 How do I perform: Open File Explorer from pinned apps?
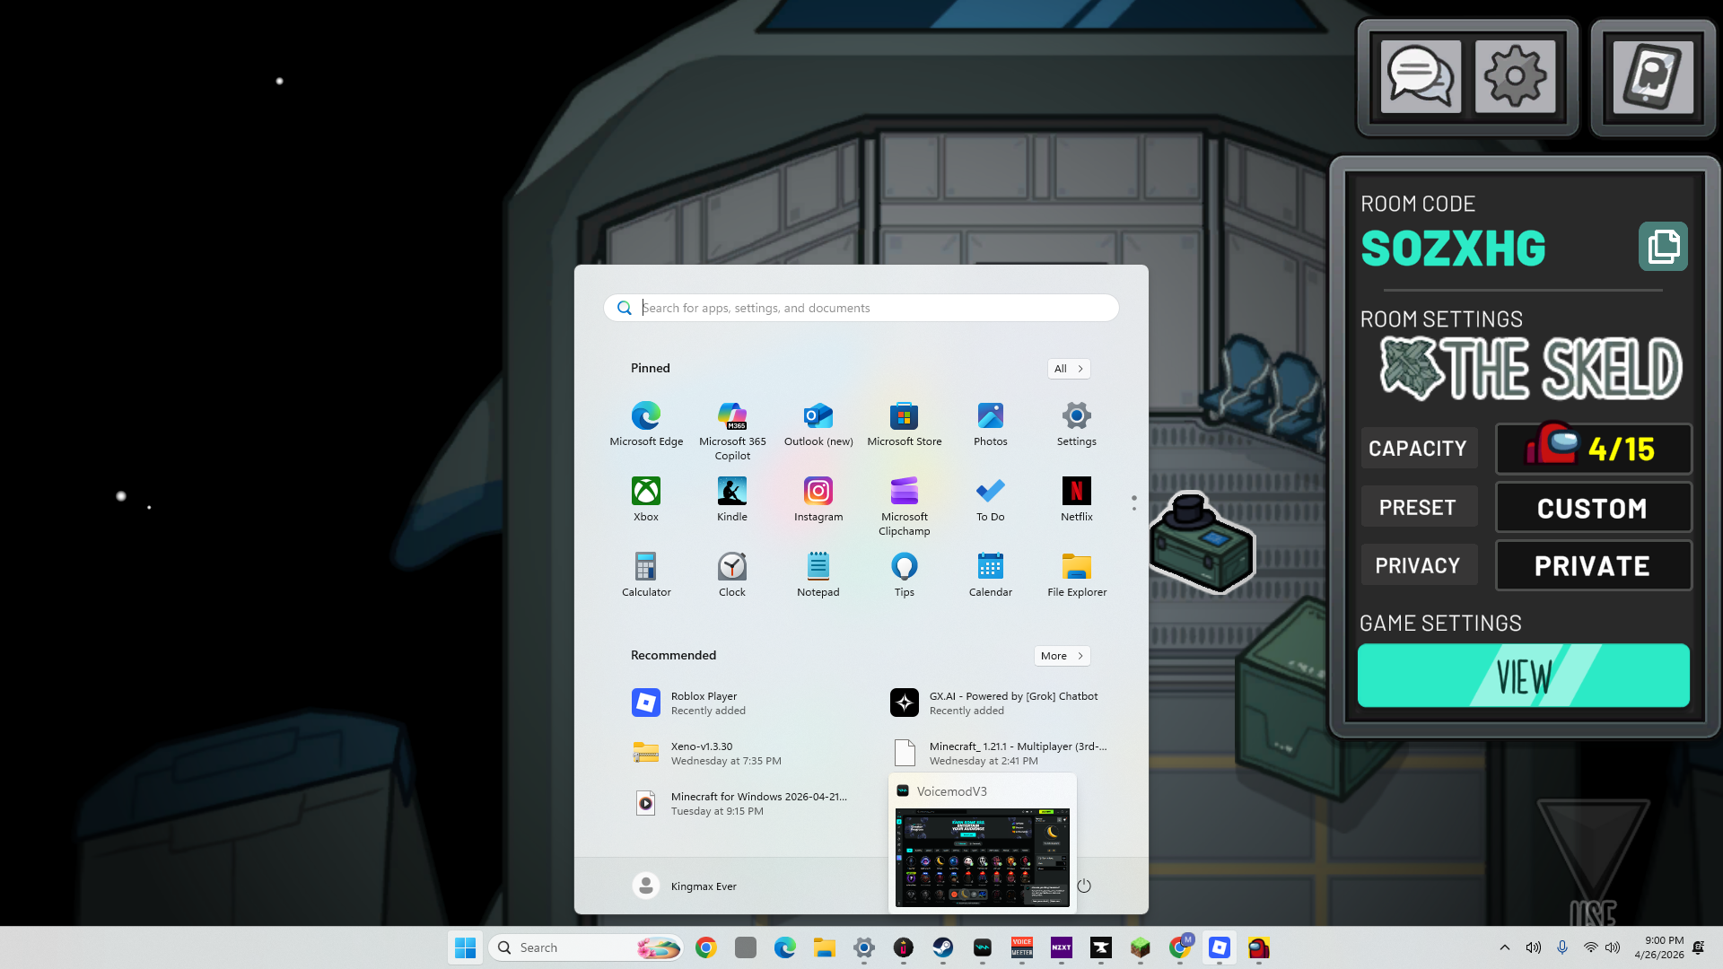tap(1077, 575)
